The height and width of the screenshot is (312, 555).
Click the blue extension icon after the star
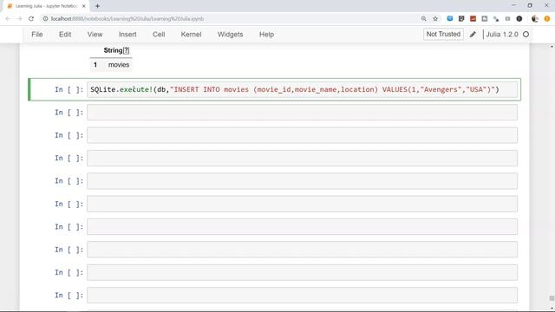tap(450, 18)
